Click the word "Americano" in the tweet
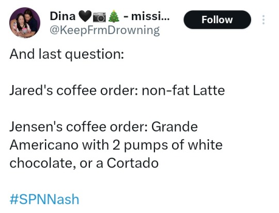 (44, 145)
